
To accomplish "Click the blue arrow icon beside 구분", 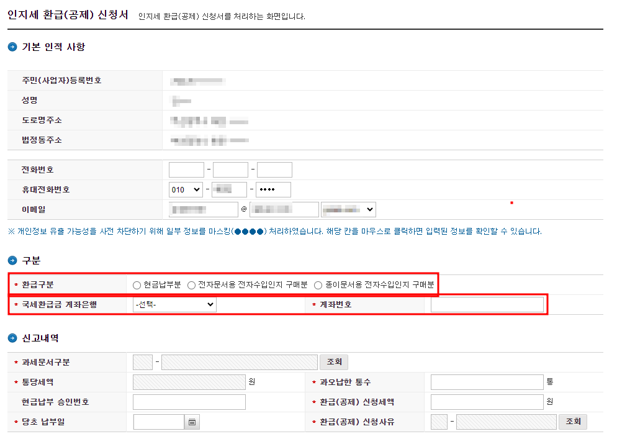I will [11, 260].
